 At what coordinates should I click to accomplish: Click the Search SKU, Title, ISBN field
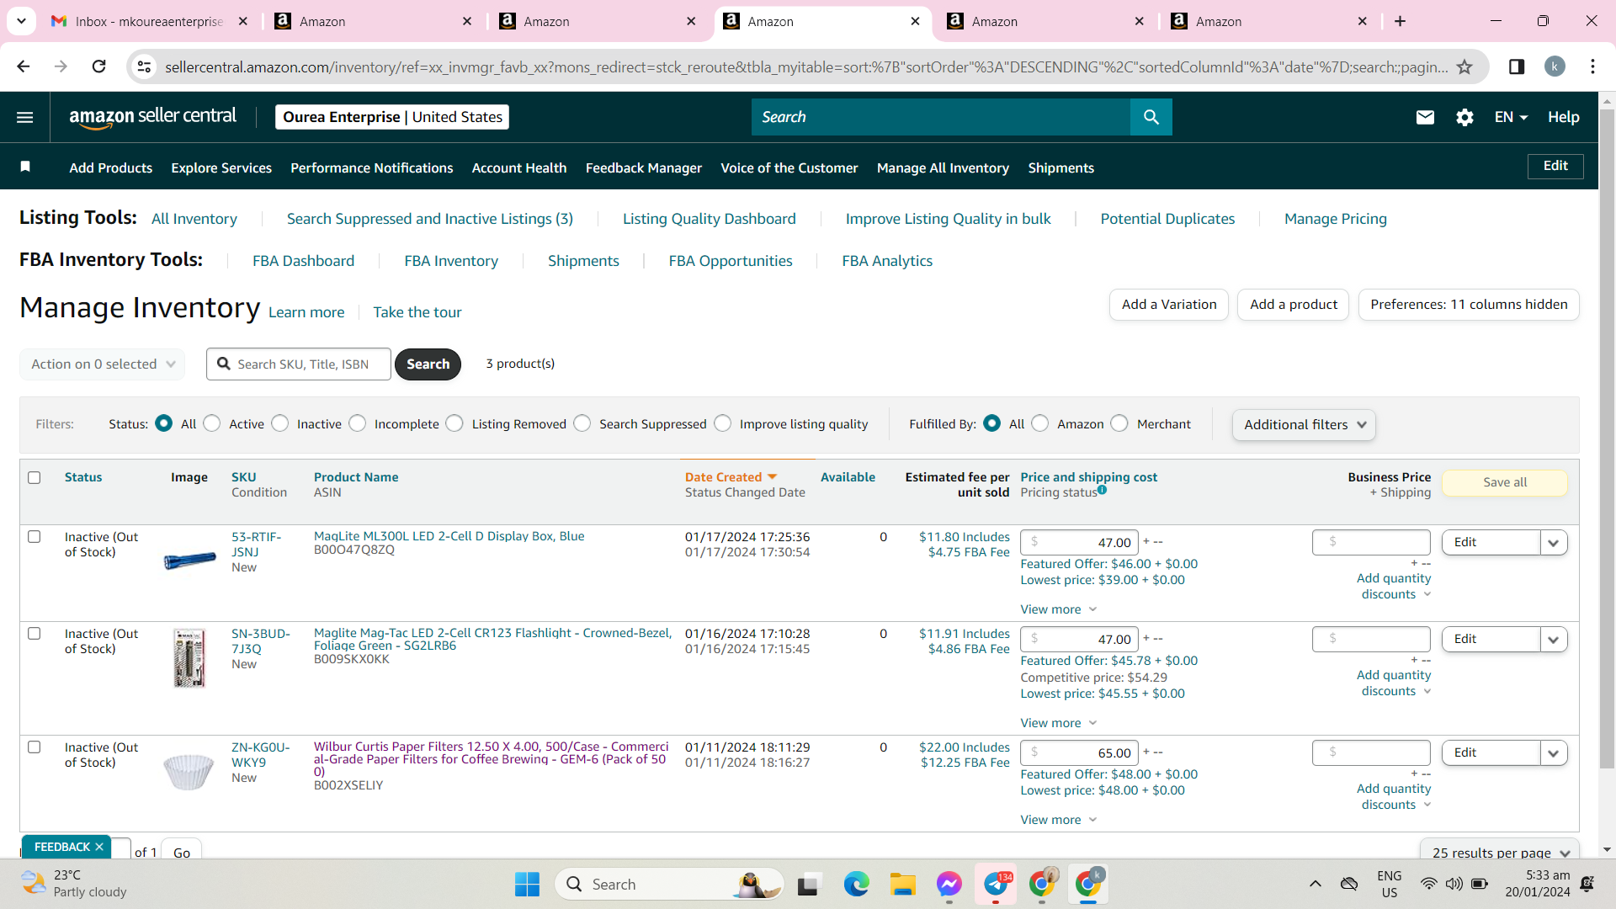coord(299,364)
